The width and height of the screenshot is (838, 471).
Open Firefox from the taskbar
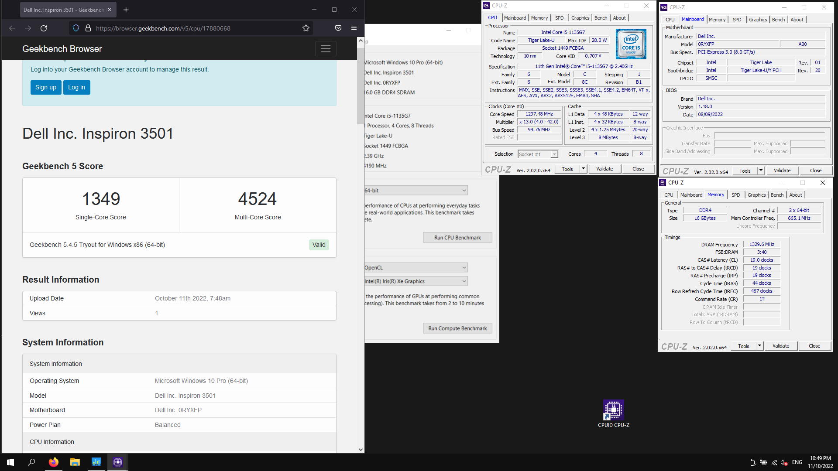tap(53, 462)
